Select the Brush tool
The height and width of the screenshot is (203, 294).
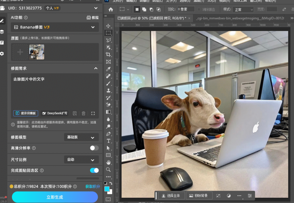(108, 83)
